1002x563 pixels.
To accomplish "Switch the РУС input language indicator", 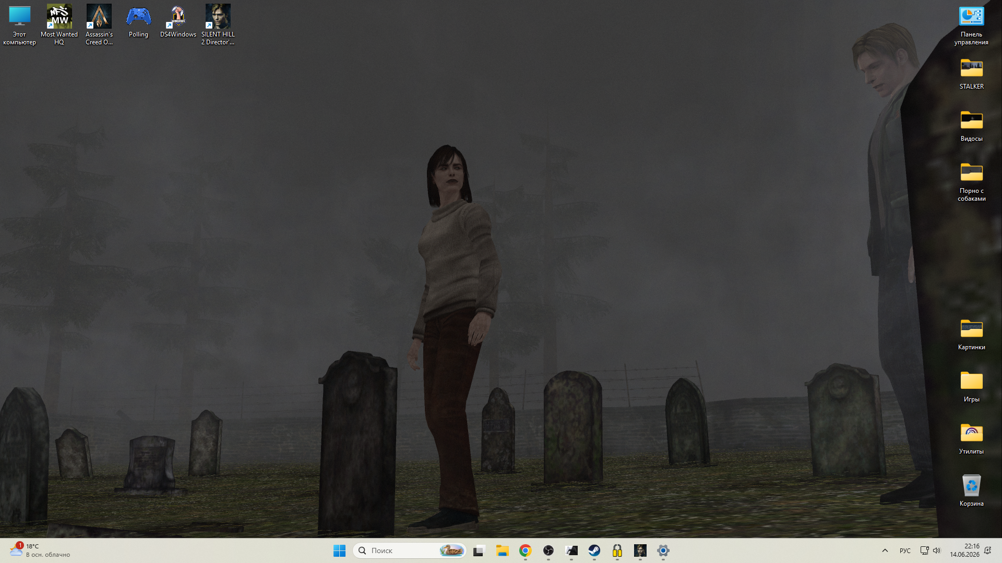I will pyautogui.click(x=905, y=550).
